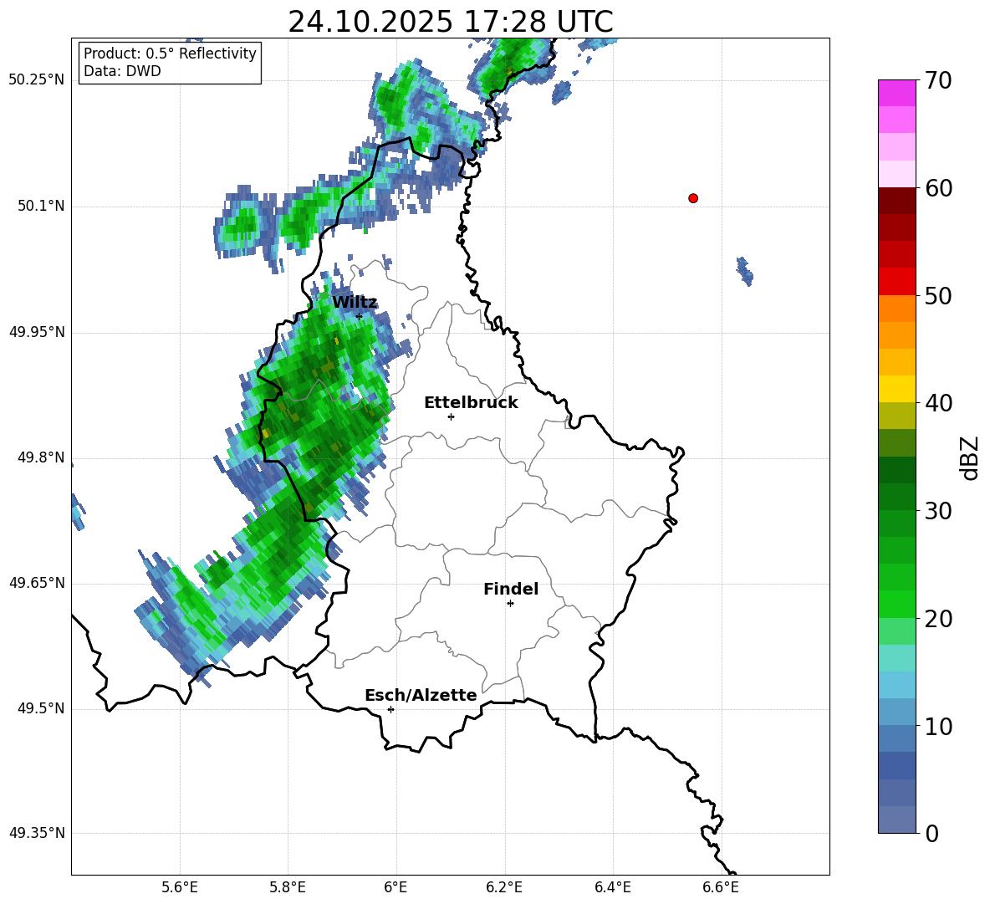Click the 60 tick on colorbar
Image resolution: width=990 pixels, height=904 pixels.
click(939, 188)
